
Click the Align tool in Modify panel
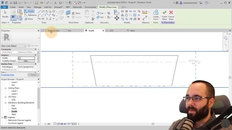coord(117,12)
